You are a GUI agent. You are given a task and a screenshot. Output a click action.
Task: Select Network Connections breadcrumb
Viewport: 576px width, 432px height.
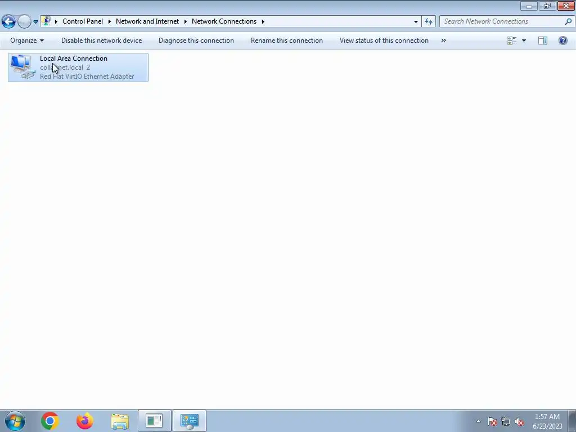[x=224, y=21]
